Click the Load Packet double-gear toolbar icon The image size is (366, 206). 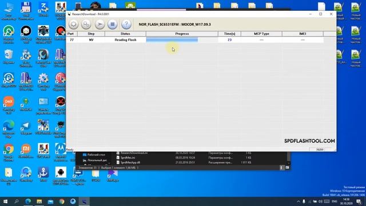tap(86, 24)
